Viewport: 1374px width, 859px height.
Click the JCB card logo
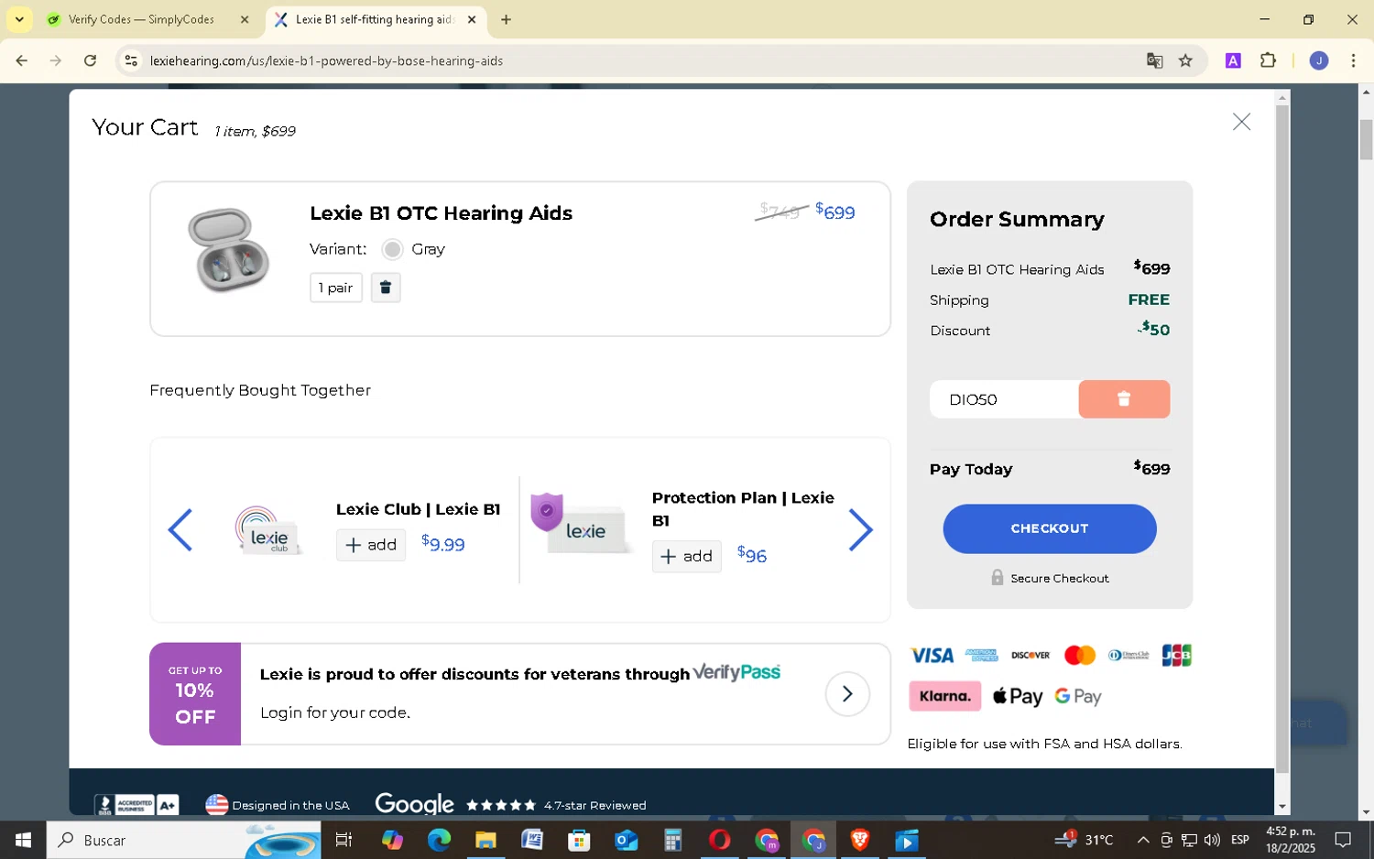tap(1177, 656)
